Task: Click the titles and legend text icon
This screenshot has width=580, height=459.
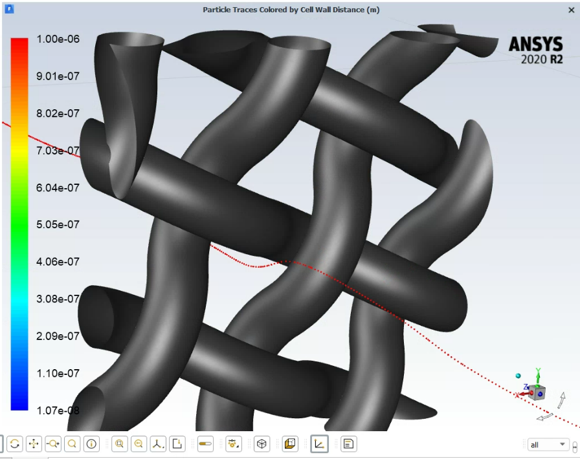Action: [x=348, y=443]
